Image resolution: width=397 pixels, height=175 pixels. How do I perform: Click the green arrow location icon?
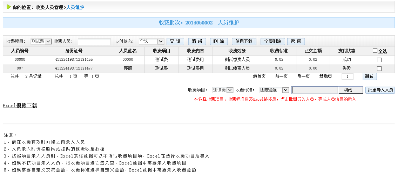click(8, 7)
